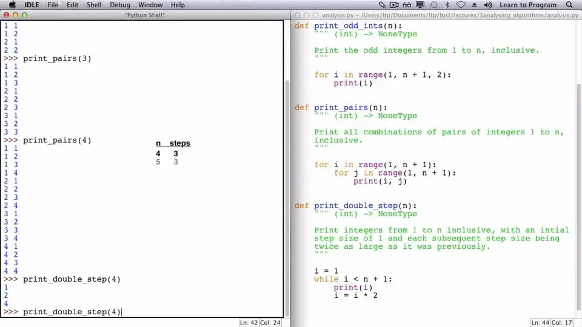Screen dimensions: 582x327
Task: Click the earlier 'print_double_step(4)' shell command
Action: pos(72,279)
